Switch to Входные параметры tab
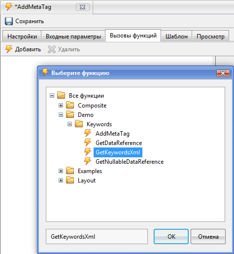The width and height of the screenshot is (234, 254). tap(73, 36)
